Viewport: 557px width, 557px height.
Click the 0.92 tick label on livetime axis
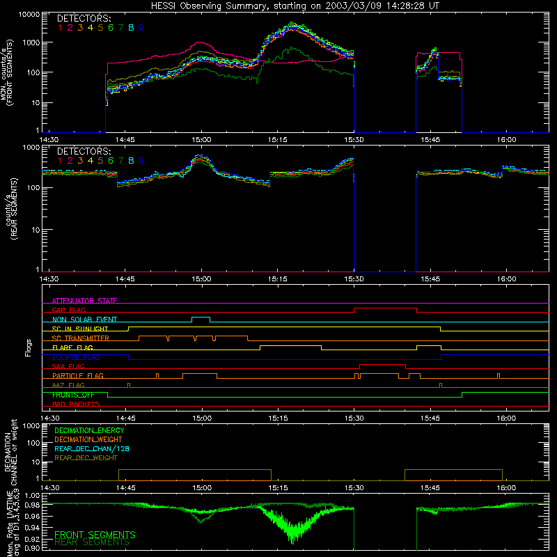coord(33,538)
